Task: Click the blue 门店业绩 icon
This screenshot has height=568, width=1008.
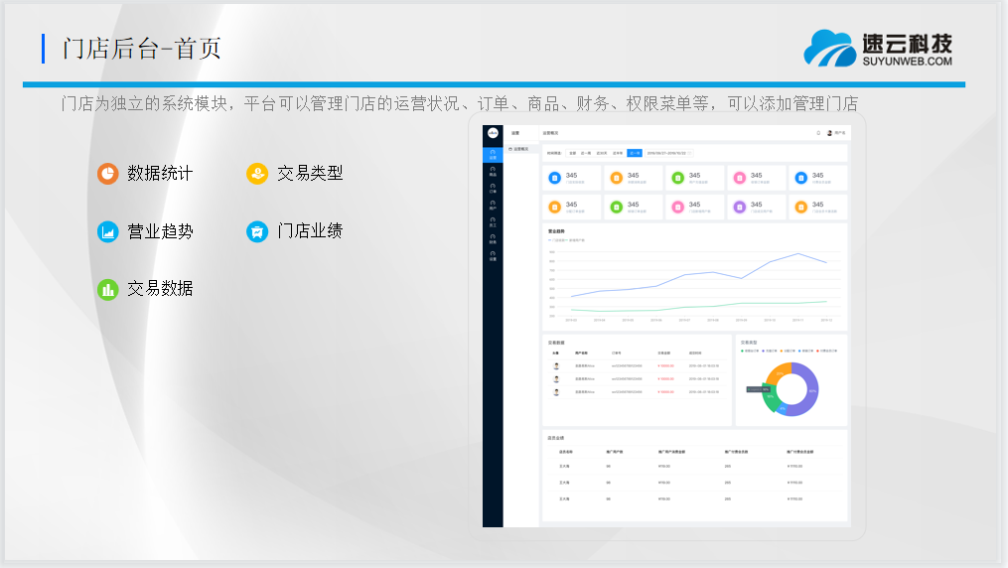Action: pyautogui.click(x=257, y=231)
